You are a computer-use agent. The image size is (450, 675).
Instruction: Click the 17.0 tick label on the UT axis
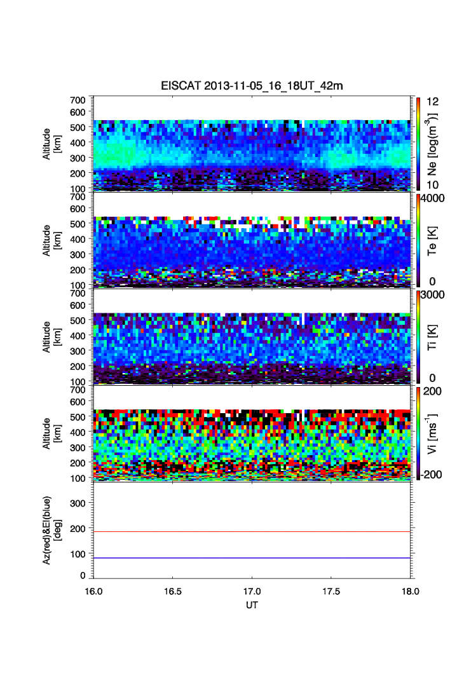252,592
